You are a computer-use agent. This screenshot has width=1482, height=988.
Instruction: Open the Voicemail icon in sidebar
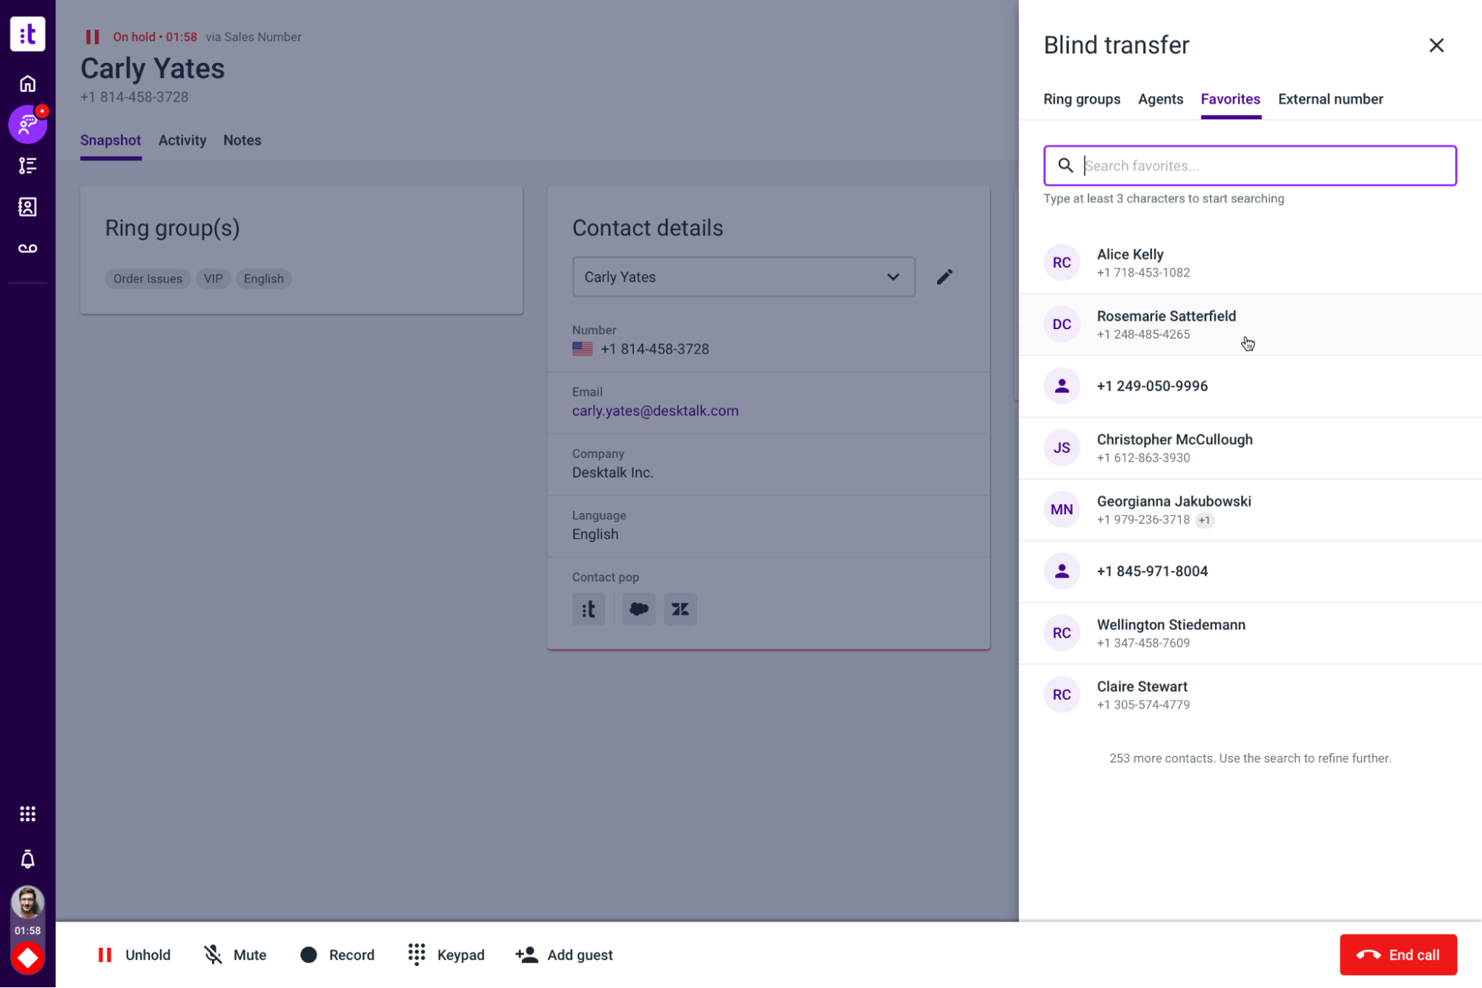27,248
